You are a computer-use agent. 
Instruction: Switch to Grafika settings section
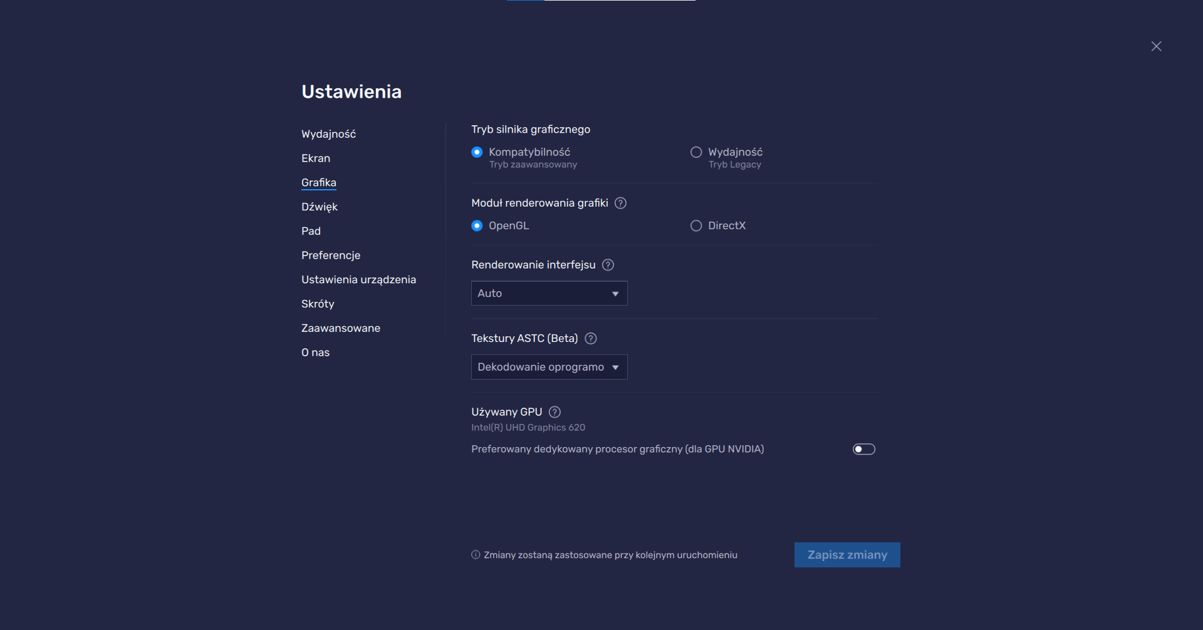click(319, 183)
